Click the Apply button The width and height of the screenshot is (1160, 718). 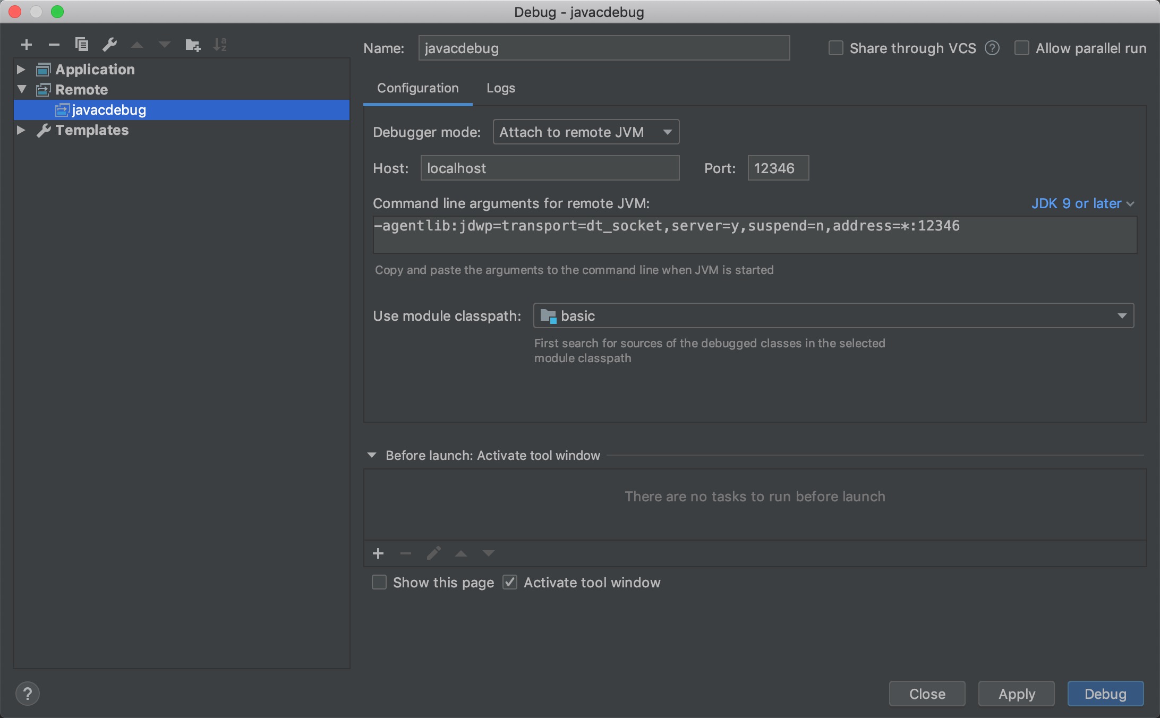pyautogui.click(x=1017, y=694)
